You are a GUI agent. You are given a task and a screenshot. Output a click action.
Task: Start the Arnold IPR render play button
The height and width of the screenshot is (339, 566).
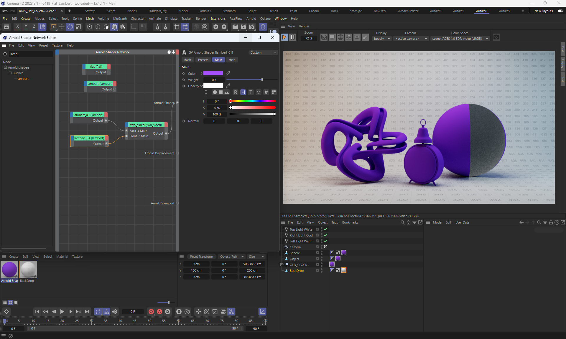click(x=284, y=37)
